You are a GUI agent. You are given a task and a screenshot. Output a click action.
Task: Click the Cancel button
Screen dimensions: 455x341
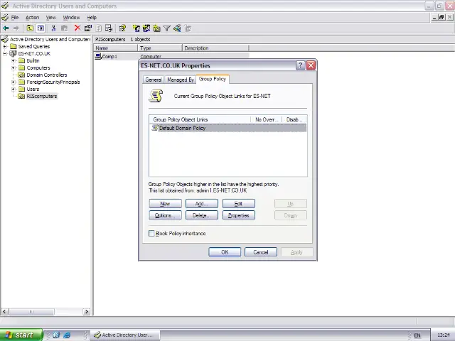click(x=261, y=252)
